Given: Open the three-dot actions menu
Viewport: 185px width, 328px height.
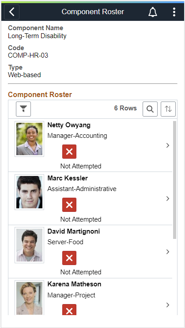Looking at the screenshot, I should pyautogui.click(x=174, y=12).
